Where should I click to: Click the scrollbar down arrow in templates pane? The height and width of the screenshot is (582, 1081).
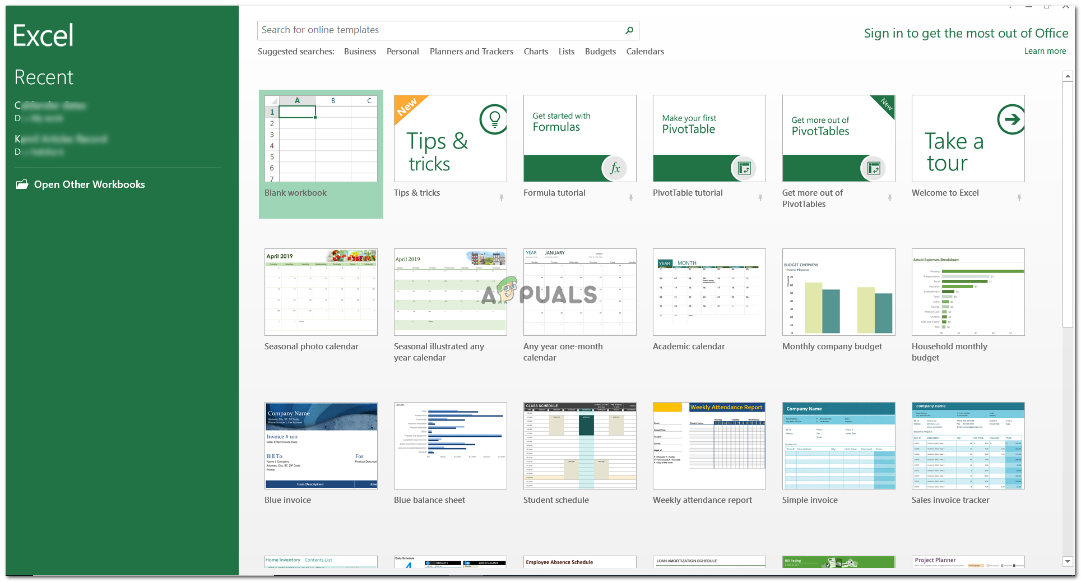point(1068,561)
